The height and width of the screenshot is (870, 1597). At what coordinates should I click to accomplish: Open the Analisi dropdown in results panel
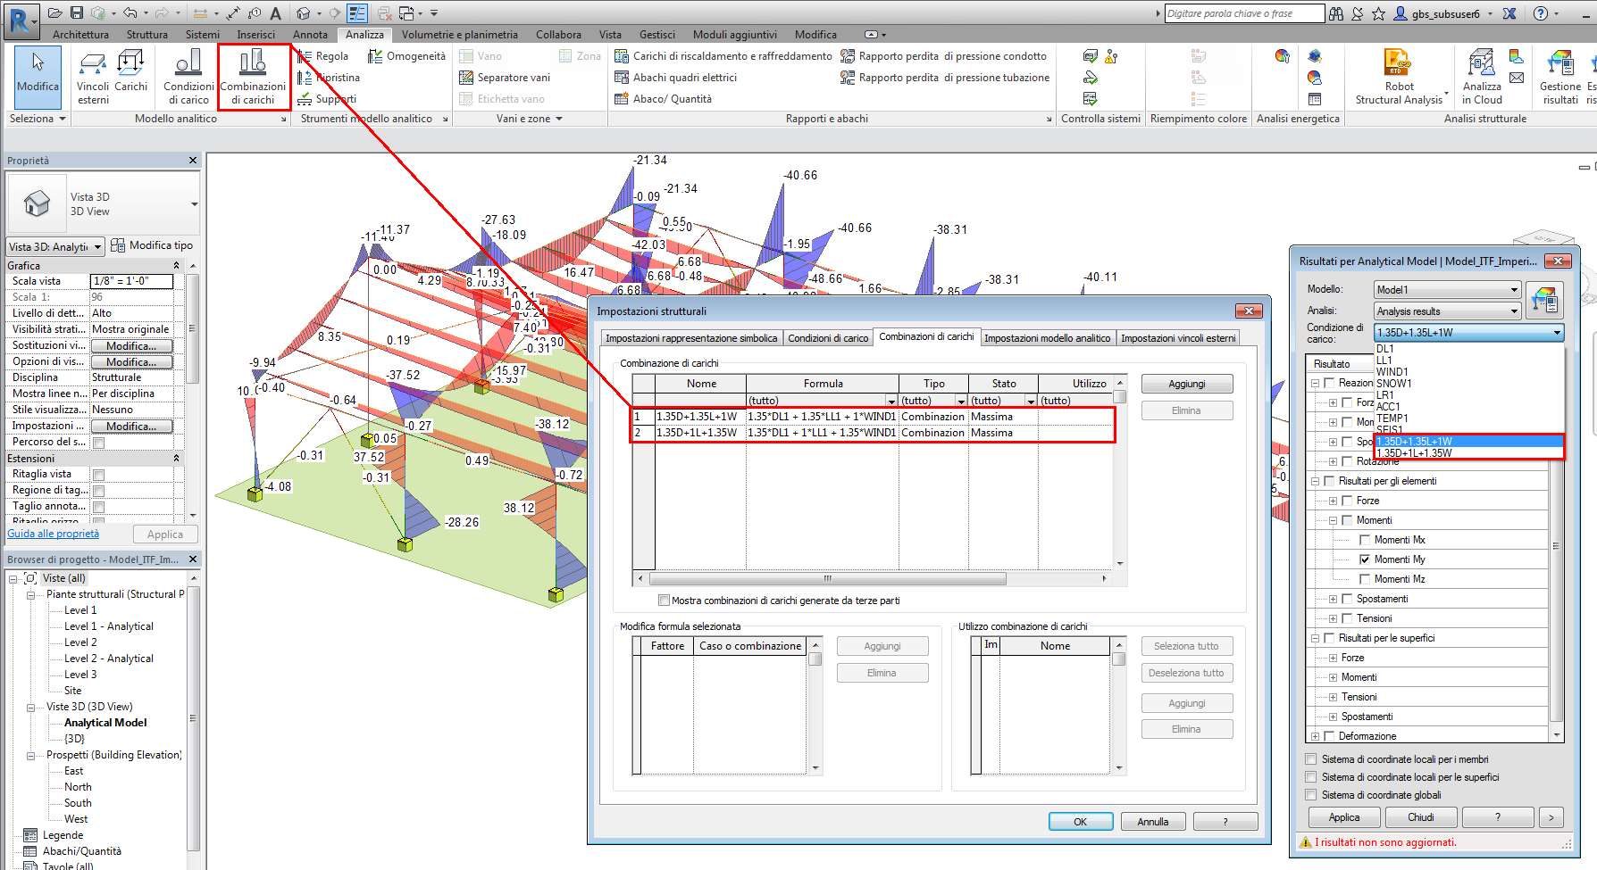point(1446,311)
